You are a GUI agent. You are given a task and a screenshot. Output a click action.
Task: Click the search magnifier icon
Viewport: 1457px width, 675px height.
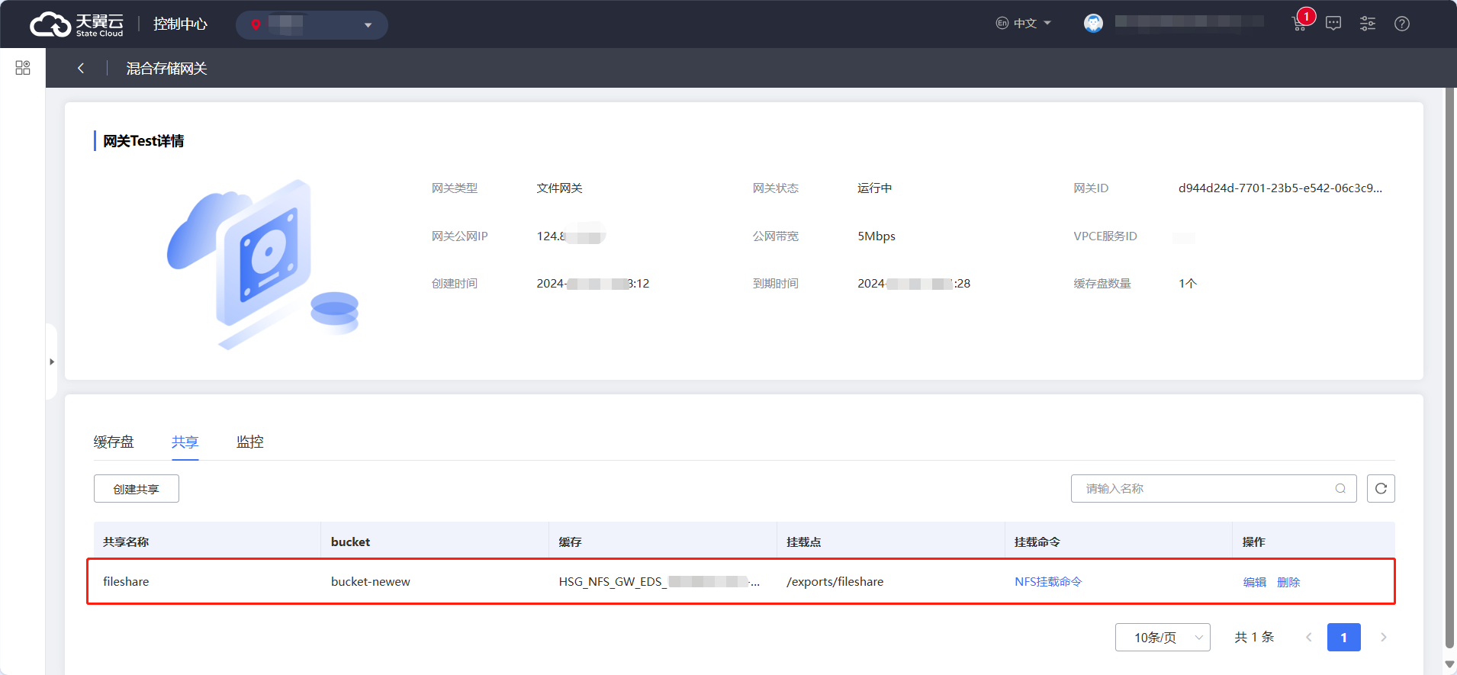(x=1340, y=489)
